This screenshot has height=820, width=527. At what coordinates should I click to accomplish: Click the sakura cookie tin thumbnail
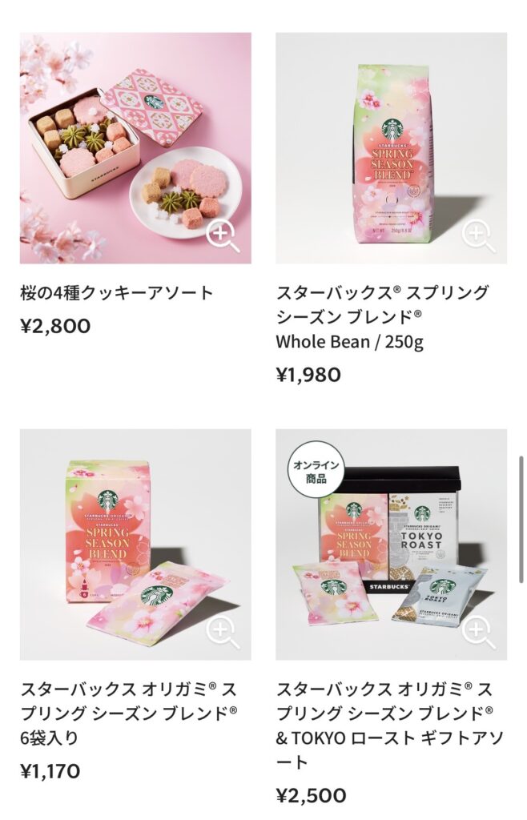[135, 148]
